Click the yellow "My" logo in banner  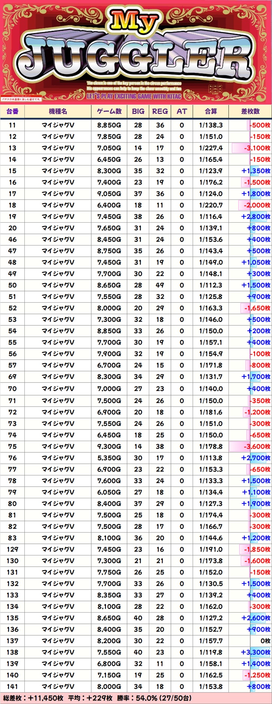(134, 25)
